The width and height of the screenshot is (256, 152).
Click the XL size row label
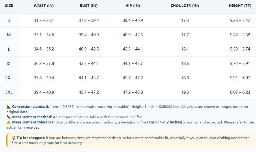(x=9, y=64)
